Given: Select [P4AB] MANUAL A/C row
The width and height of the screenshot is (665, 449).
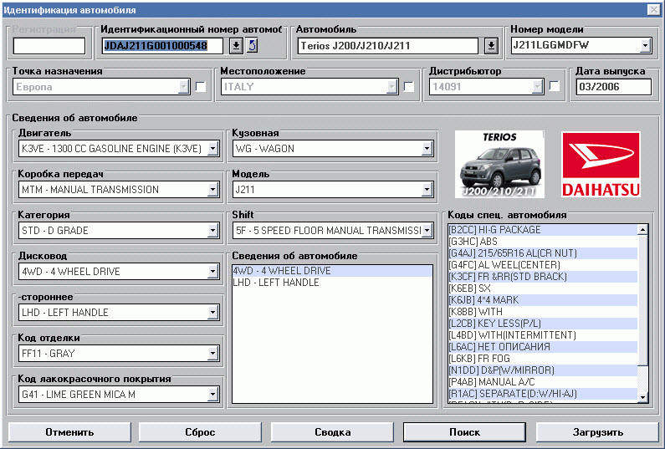Looking at the screenshot, I should (542, 382).
